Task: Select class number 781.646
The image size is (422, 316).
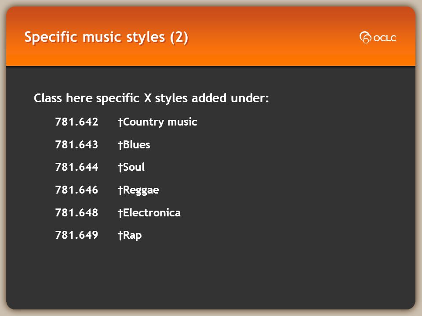Action: pos(76,190)
